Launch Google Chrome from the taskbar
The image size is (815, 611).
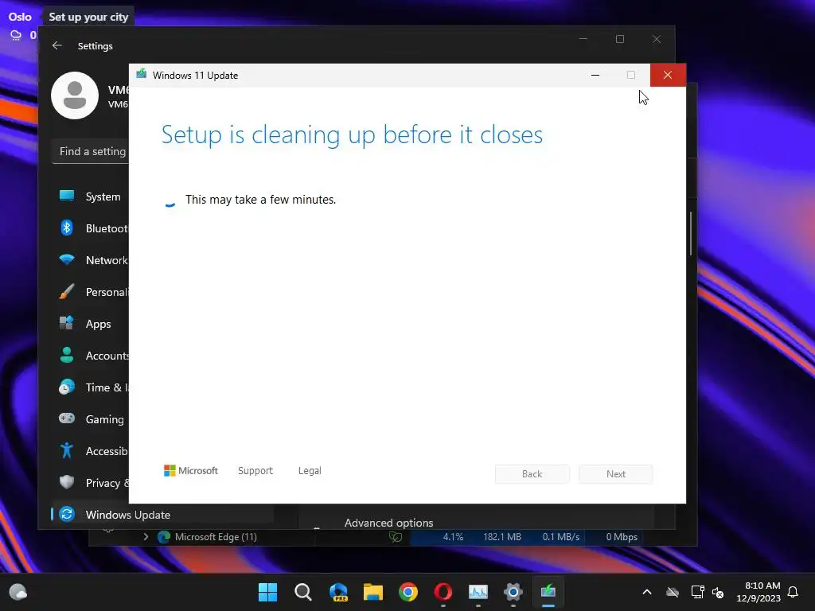click(408, 592)
